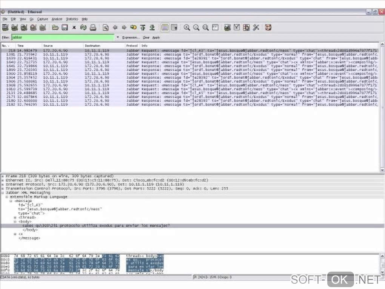Click the Expression... button
Viewport: 385px width, 289px height.
click(x=131, y=38)
